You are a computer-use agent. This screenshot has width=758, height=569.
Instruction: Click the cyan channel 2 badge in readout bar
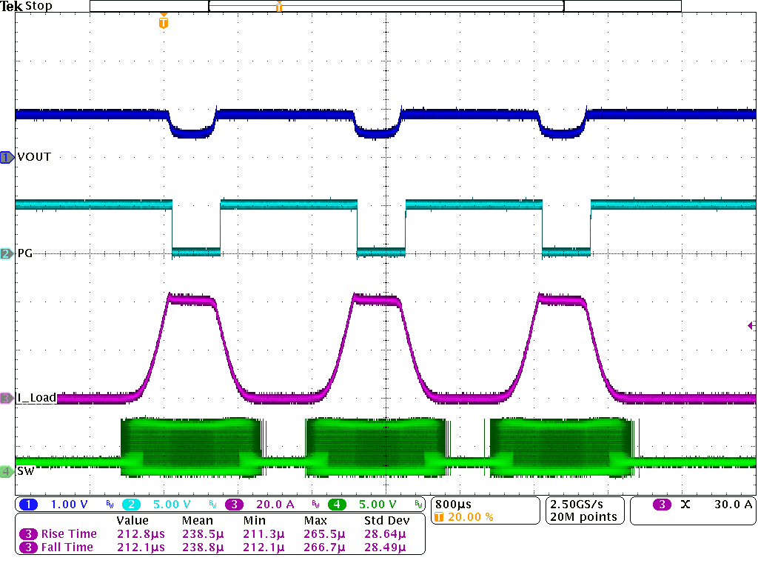[x=130, y=505]
